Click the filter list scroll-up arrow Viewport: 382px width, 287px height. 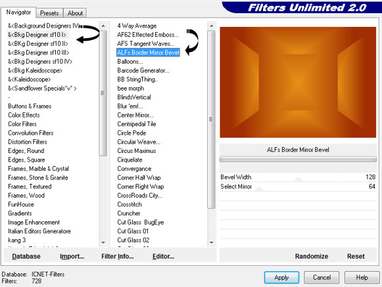(212, 26)
